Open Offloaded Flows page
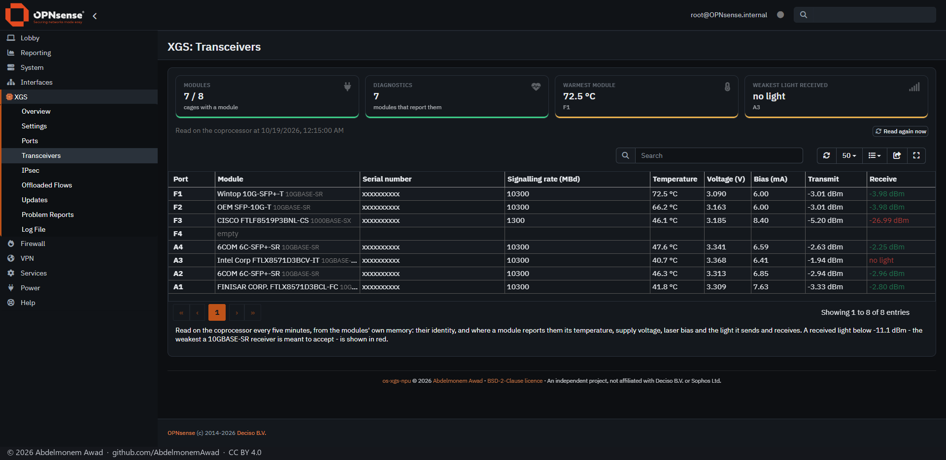This screenshot has height=460, width=946. coord(80,185)
